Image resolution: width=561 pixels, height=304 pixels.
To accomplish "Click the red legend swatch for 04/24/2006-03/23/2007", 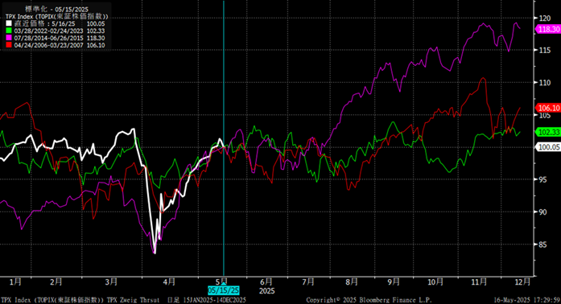I will 9,45.
